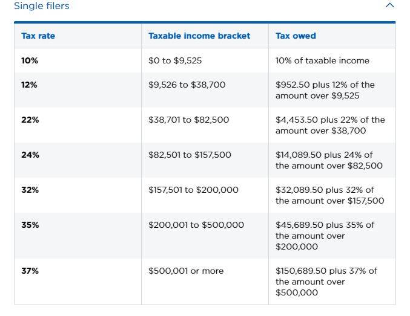The height and width of the screenshot is (316, 410).
Task: Click the $0 to $9,525 bracket cell
Action: 176,60
